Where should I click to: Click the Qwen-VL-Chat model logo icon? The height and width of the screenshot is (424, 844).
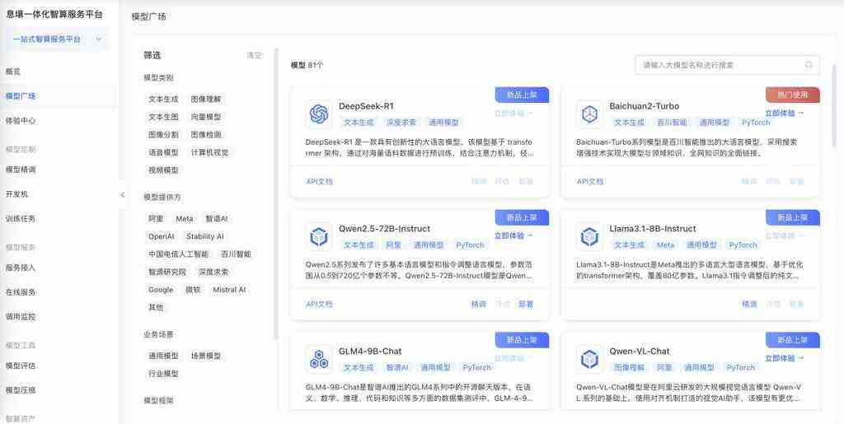pyautogui.click(x=589, y=359)
